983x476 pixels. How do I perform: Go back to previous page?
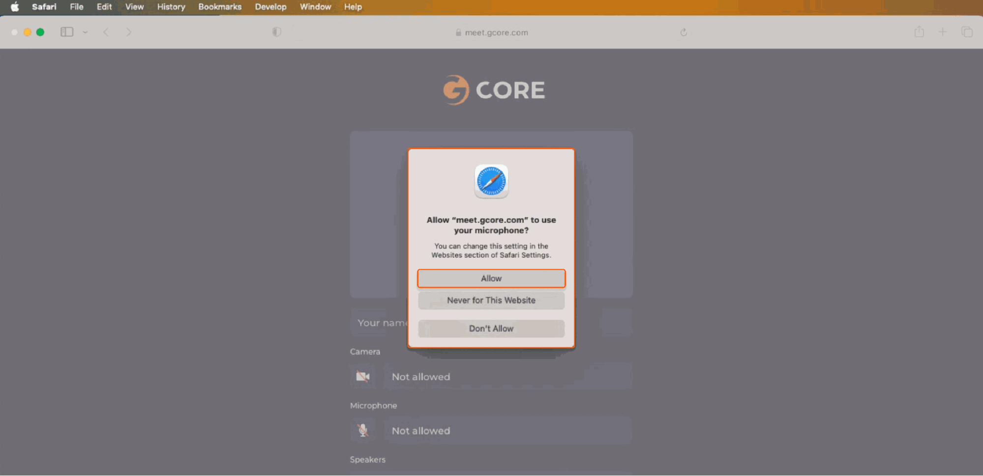[106, 32]
